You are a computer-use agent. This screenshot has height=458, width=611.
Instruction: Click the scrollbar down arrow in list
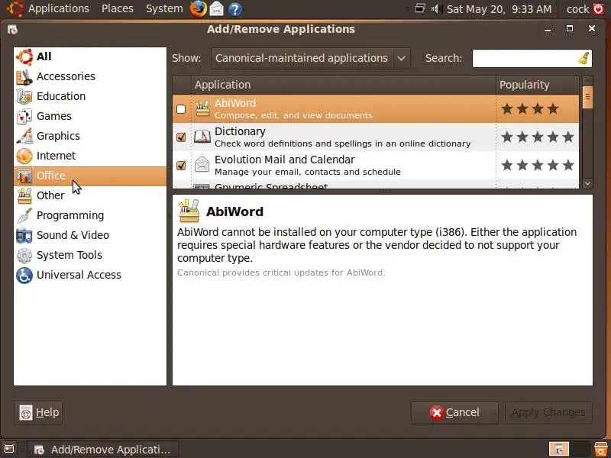pyautogui.click(x=587, y=183)
